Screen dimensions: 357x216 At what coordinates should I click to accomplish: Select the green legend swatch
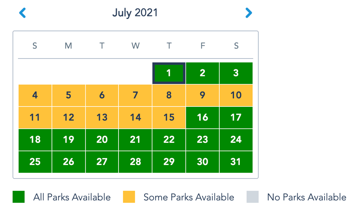click(18, 197)
